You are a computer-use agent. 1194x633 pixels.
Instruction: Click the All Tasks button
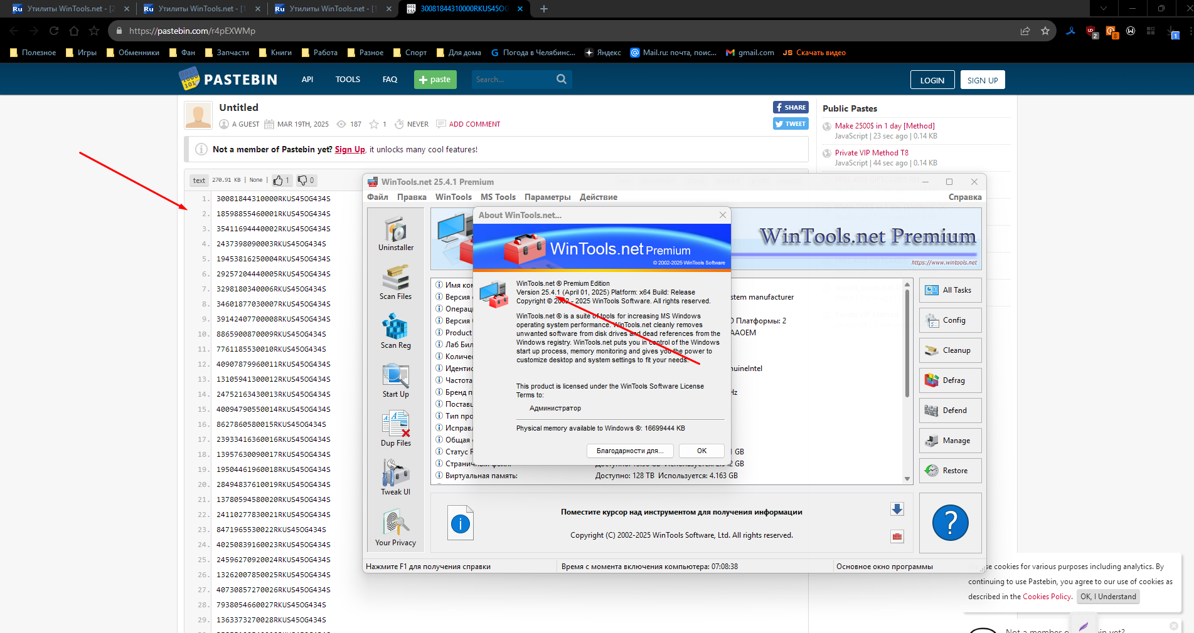951,290
